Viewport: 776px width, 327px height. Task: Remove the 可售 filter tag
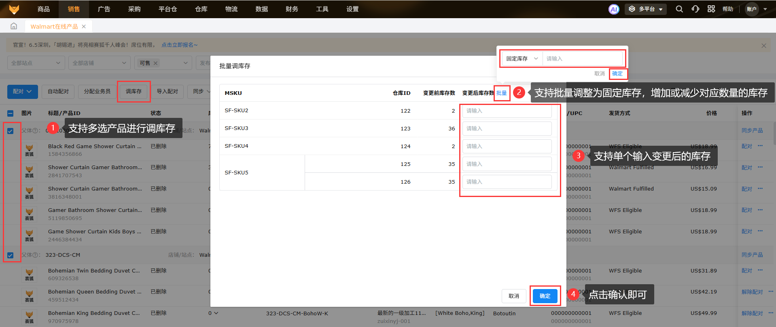click(x=156, y=63)
